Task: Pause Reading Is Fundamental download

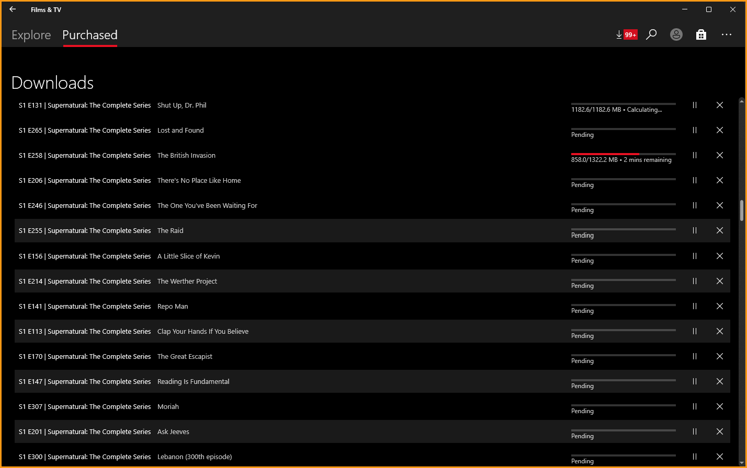Action: click(x=695, y=381)
